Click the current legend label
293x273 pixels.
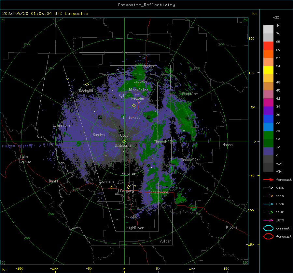click(283, 228)
